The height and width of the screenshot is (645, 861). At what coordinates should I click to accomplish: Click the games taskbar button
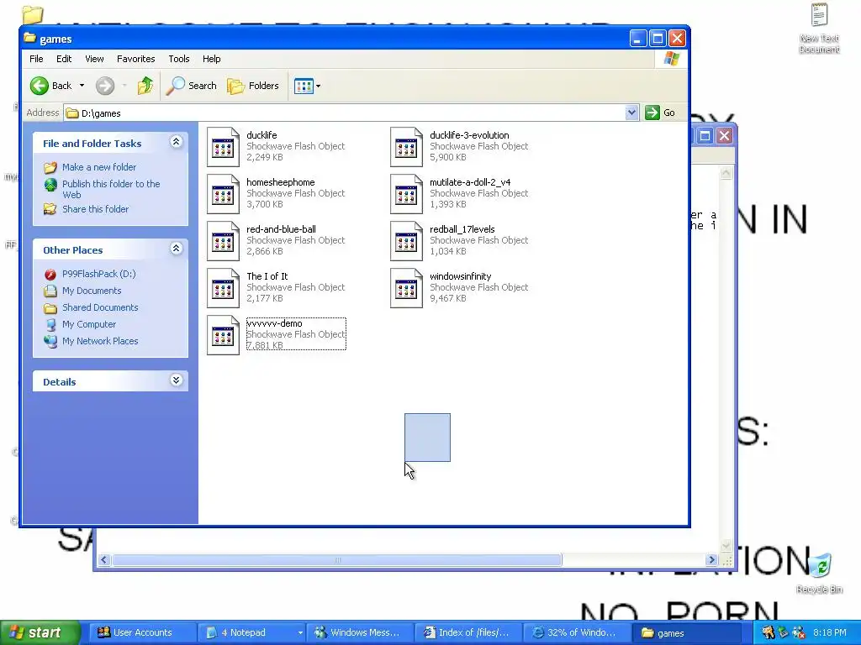tap(686, 632)
